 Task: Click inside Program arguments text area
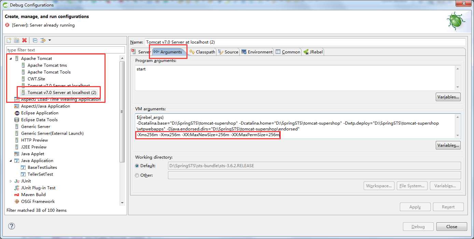coord(295,78)
